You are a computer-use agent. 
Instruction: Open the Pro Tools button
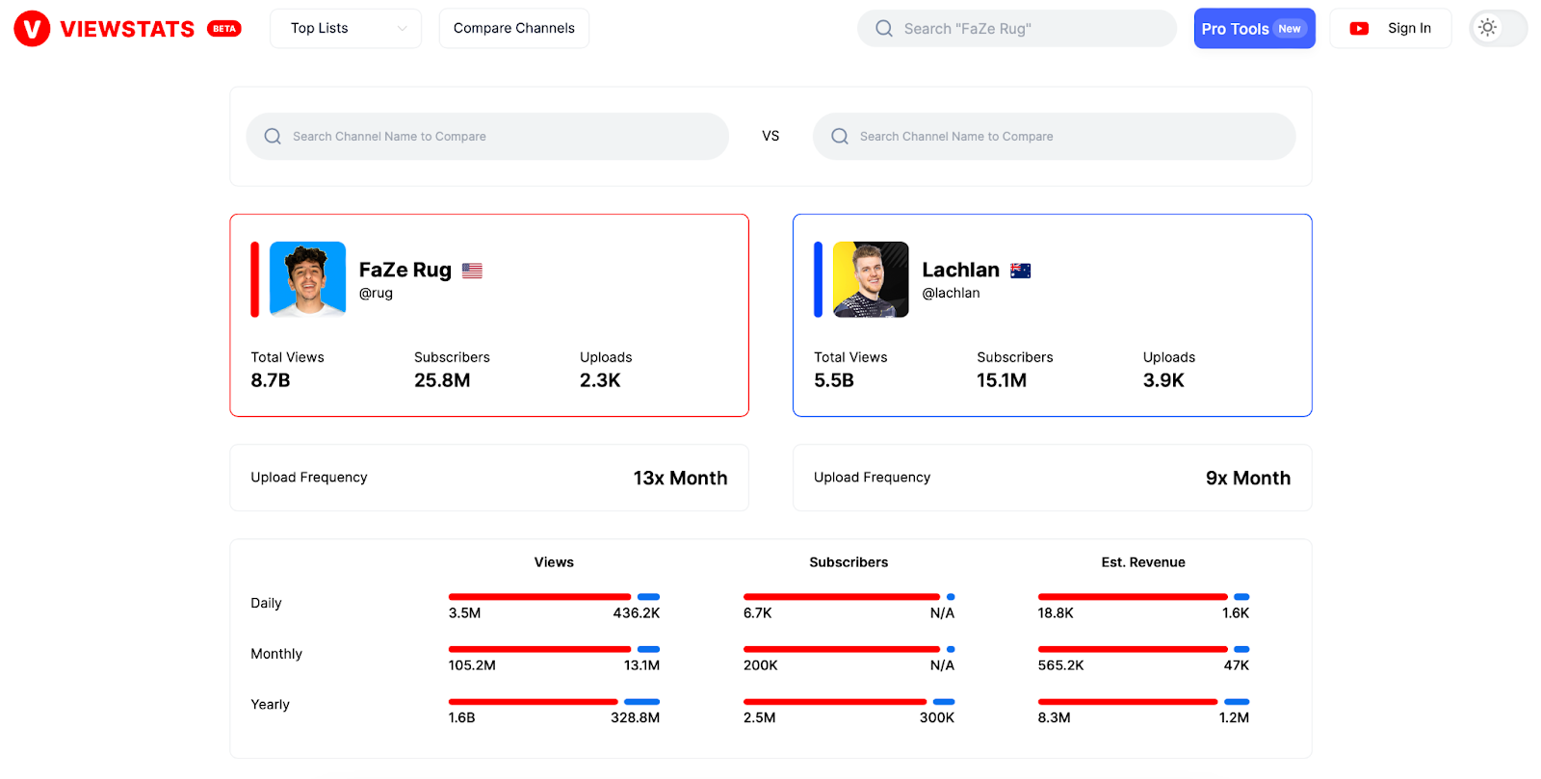[1253, 29]
